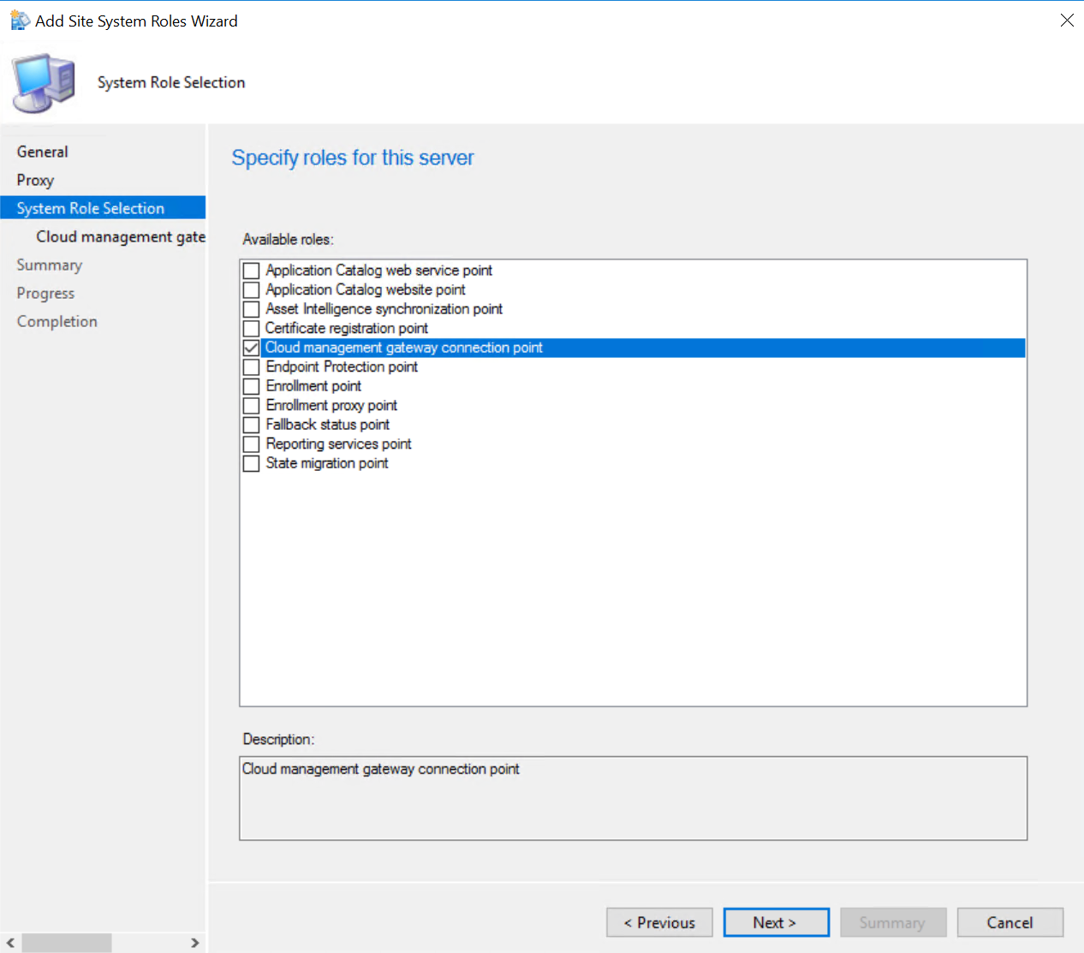
Task: Open Cloud management gateway sub-step
Action: click(121, 236)
